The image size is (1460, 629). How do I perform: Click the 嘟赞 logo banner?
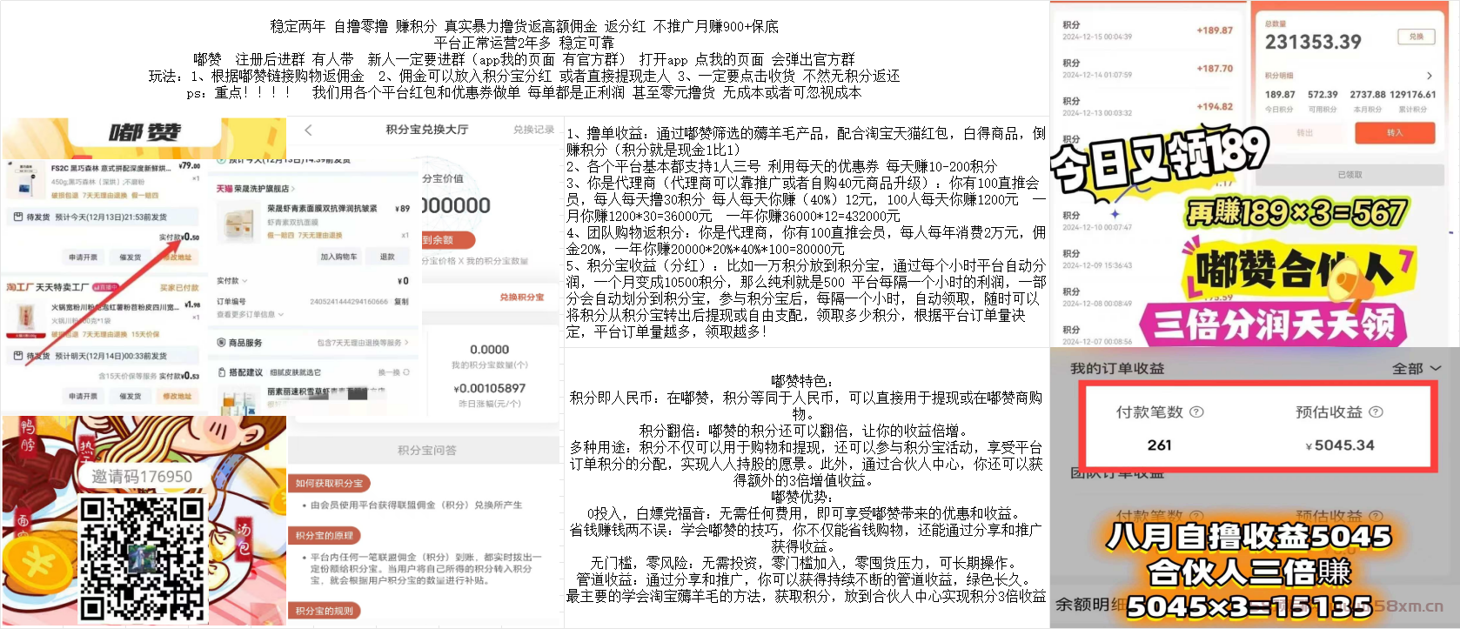(144, 133)
